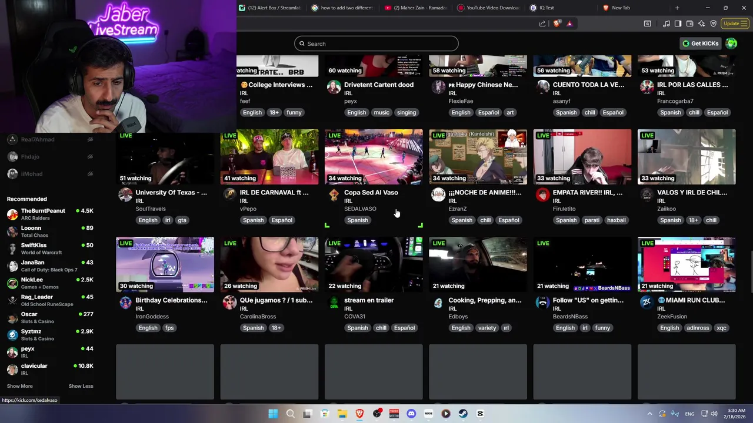Open Oscar channel in Recommended list

(x=50, y=317)
